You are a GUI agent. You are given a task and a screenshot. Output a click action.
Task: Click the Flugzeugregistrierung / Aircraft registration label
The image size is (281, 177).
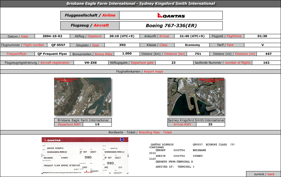(37, 63)
